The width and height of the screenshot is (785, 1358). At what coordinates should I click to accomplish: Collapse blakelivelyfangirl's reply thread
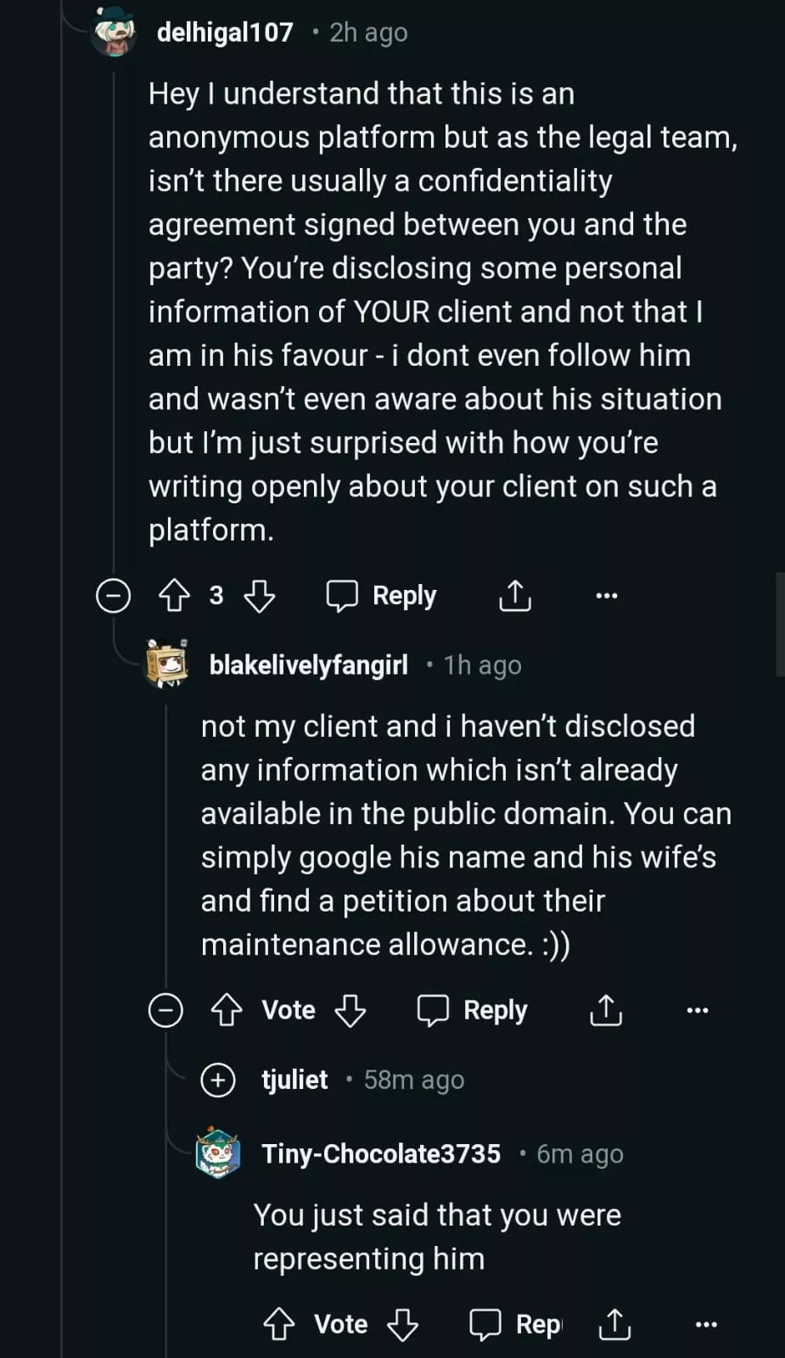pyautogui.click(x=165, y=1010)
